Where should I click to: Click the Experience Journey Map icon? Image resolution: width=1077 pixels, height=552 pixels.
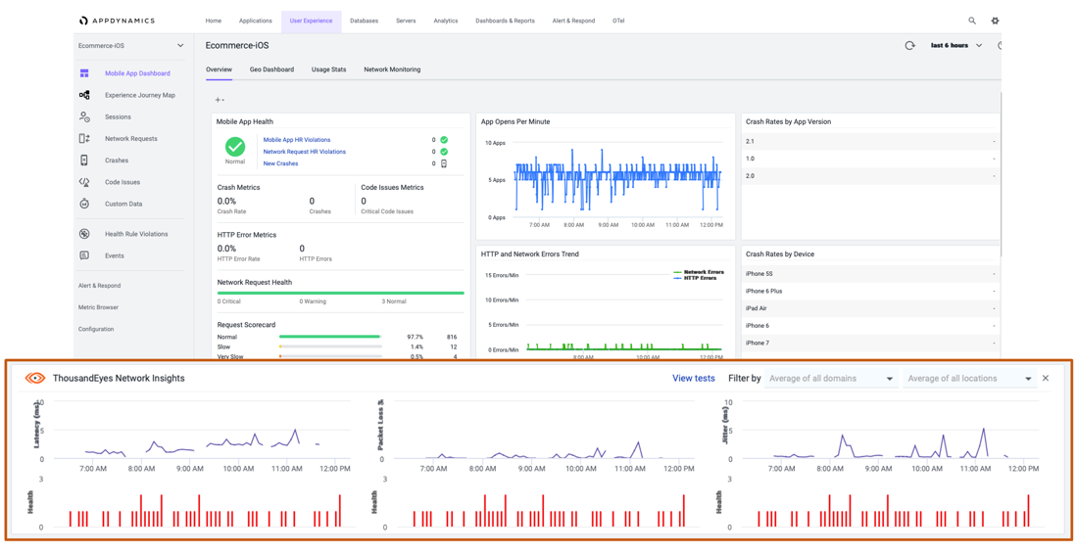(x=84, y=95)
